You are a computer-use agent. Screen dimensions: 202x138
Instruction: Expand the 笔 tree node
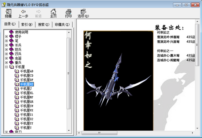point(6,41)
